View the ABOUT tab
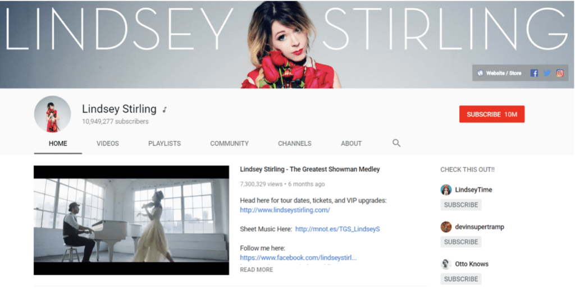Viewport: 575px width, 290px height. click(352, 144)
